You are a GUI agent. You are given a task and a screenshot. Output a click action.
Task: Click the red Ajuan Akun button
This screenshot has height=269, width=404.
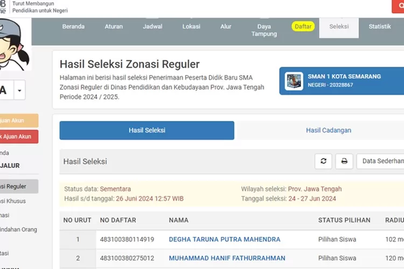click(19, 137)
